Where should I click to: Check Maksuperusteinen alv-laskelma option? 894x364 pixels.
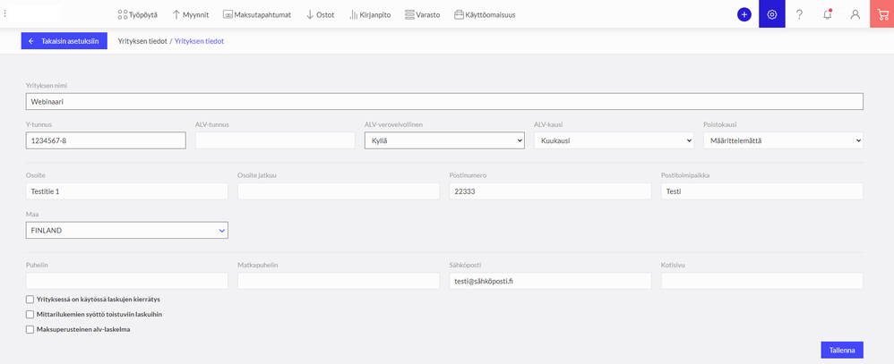tap(30, 329)
